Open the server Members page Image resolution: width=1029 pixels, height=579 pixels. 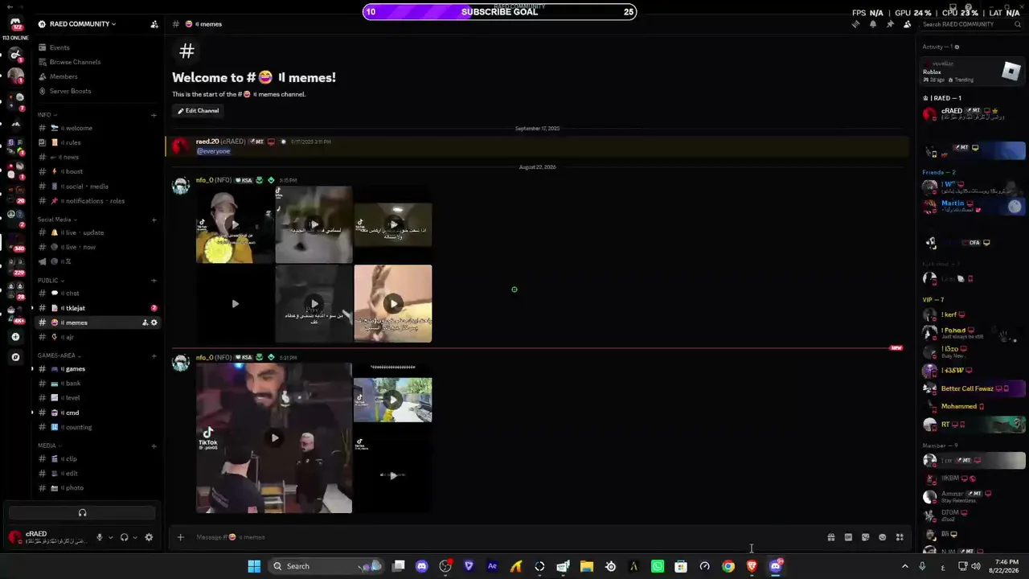64,76
